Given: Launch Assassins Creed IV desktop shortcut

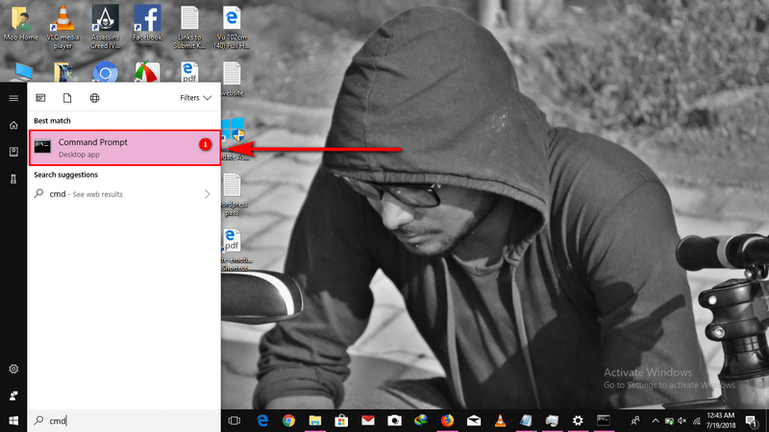Looking at the screenshot, I should coord(105,27).
